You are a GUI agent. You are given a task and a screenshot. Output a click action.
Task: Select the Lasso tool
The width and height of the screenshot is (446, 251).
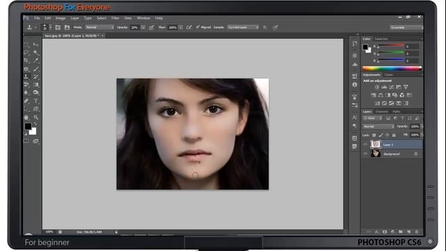[26, 53]
